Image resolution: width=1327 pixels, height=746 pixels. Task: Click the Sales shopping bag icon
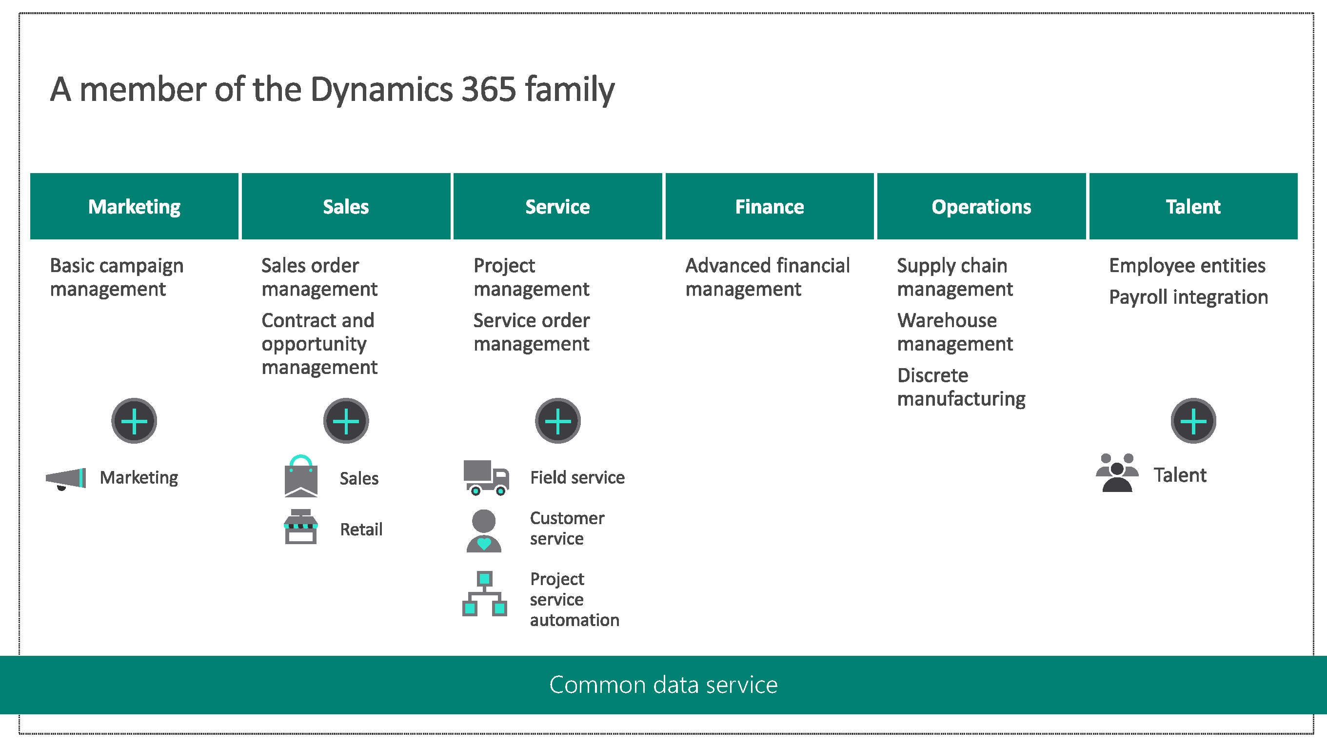(x=301, y=476)
